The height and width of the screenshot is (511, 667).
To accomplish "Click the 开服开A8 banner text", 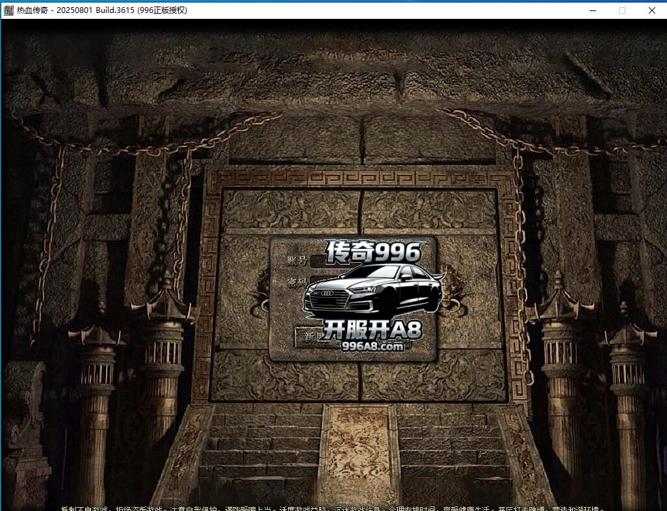I will click(x=373, y=330).
